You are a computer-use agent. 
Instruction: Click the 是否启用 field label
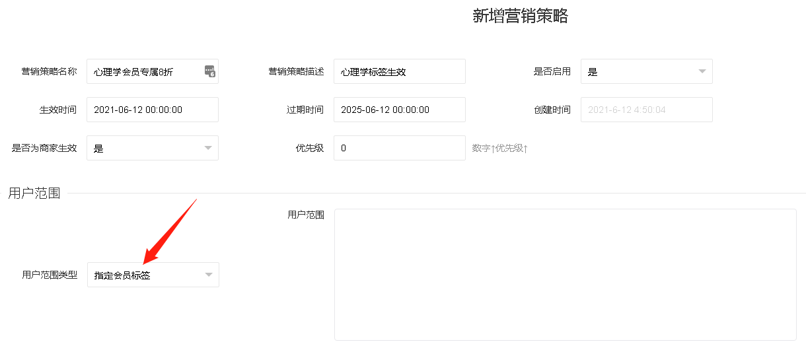pyautogui.click(x=552, y=71)
